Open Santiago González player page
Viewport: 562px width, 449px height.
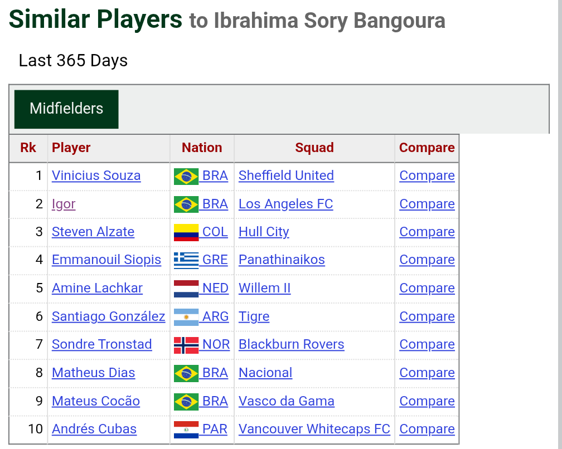click(x=108, y=316)
